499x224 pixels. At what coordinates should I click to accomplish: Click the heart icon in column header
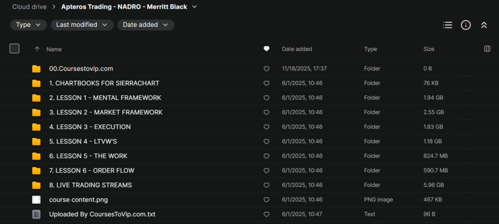[x=266, y=49]
